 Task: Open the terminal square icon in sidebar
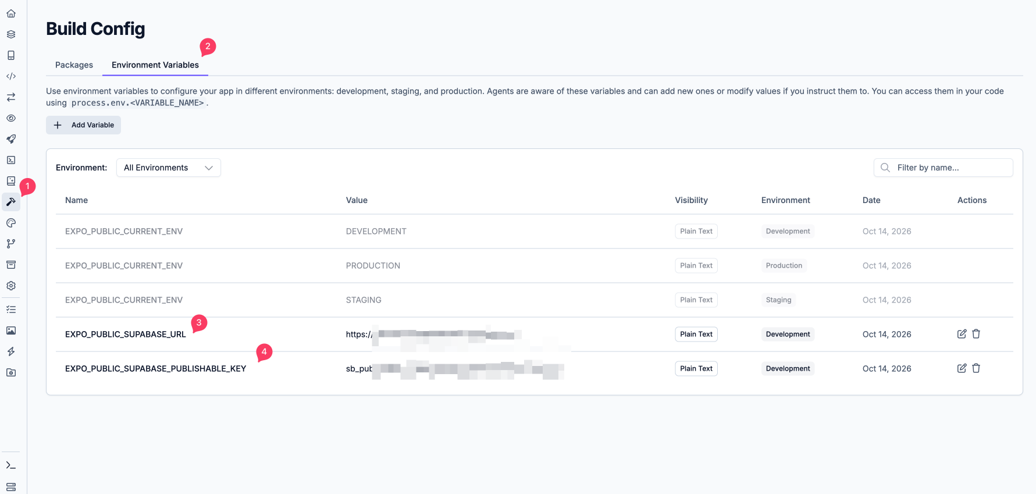(11, 160)
